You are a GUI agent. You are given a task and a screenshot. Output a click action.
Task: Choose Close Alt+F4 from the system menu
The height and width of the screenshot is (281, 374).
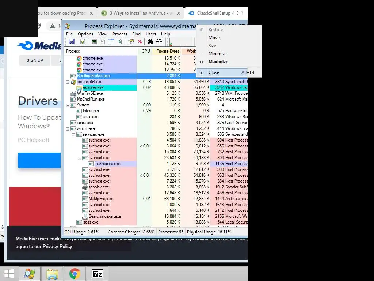coord(229,72)
